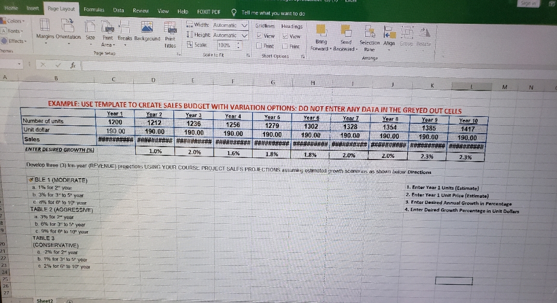The image size is (557, 303).
Task: Open the Margins options
Action: (x=45, y=31)
